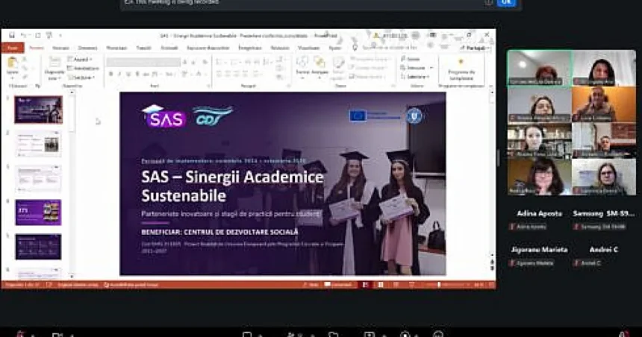Screen dimensions: 642x337
Task: Click the SAS logo on the slide
Action: point(163,116)
